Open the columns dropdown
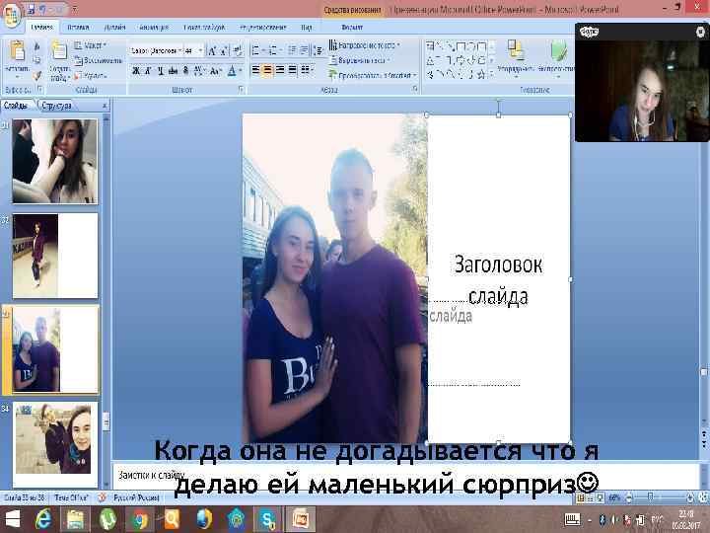This screenshot has height=533, width=710. (x=308, y=70)
